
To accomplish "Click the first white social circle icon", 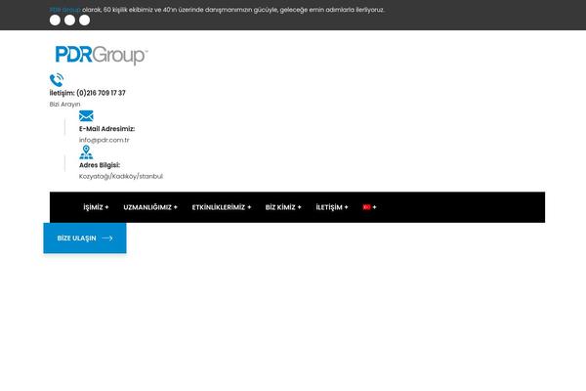I will 55,21.
